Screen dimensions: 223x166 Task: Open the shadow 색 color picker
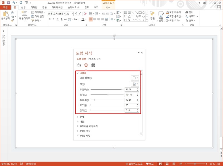(135, 84)
